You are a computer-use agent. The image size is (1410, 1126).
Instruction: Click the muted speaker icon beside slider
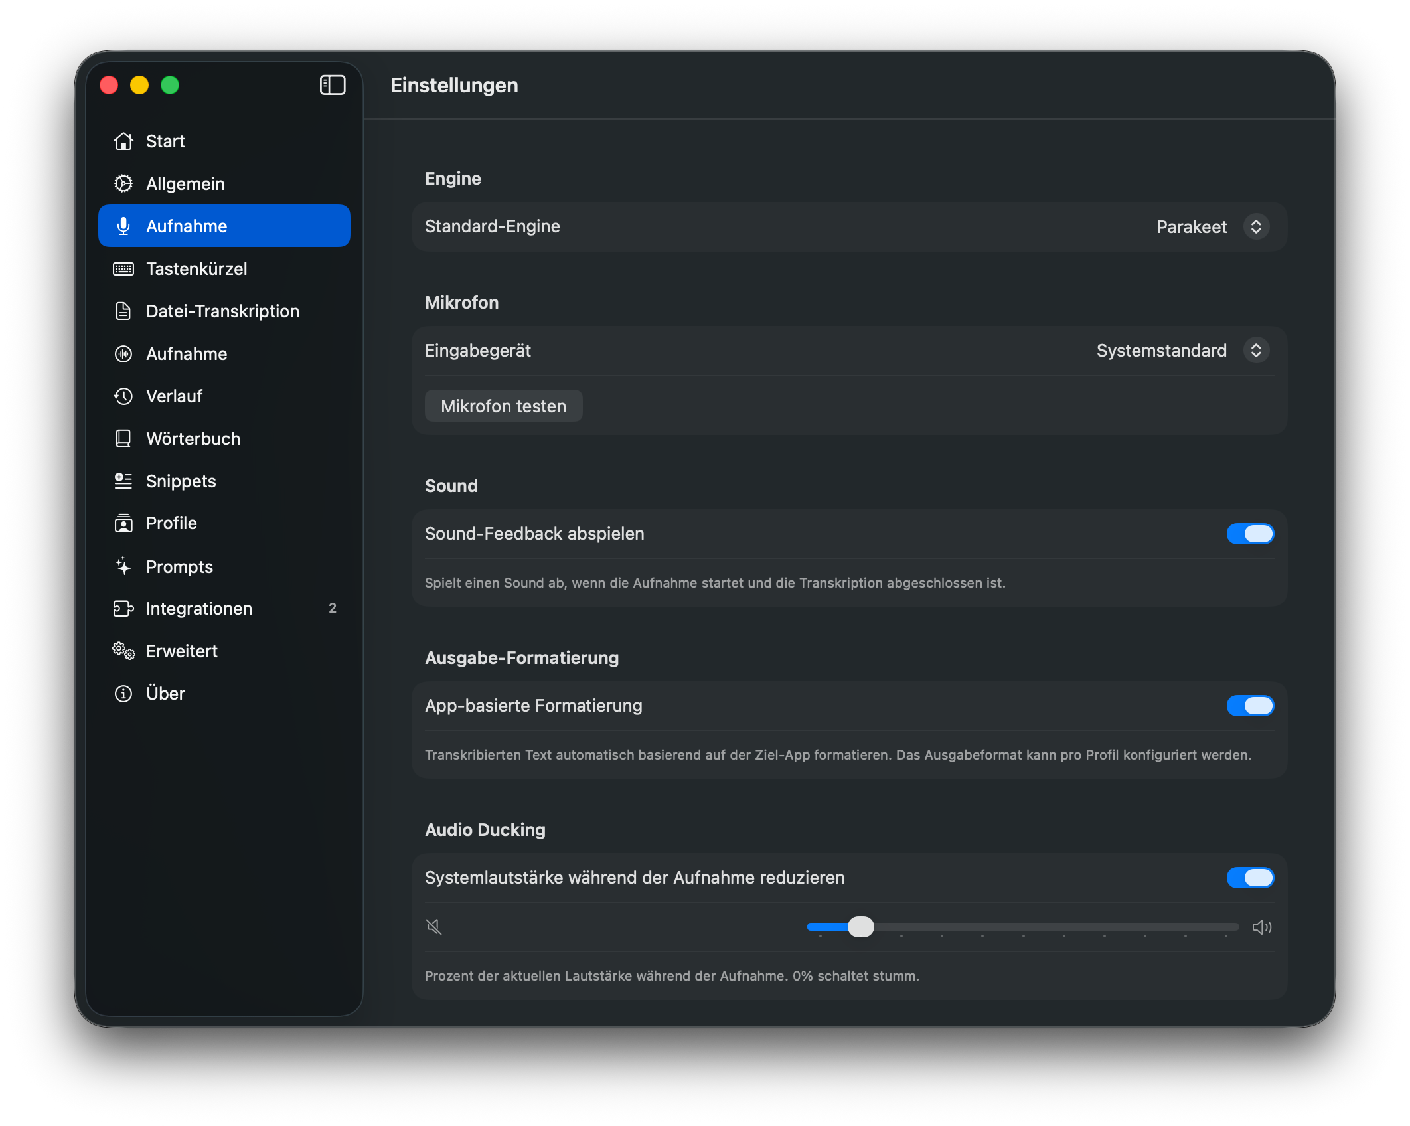coord(434,927)
